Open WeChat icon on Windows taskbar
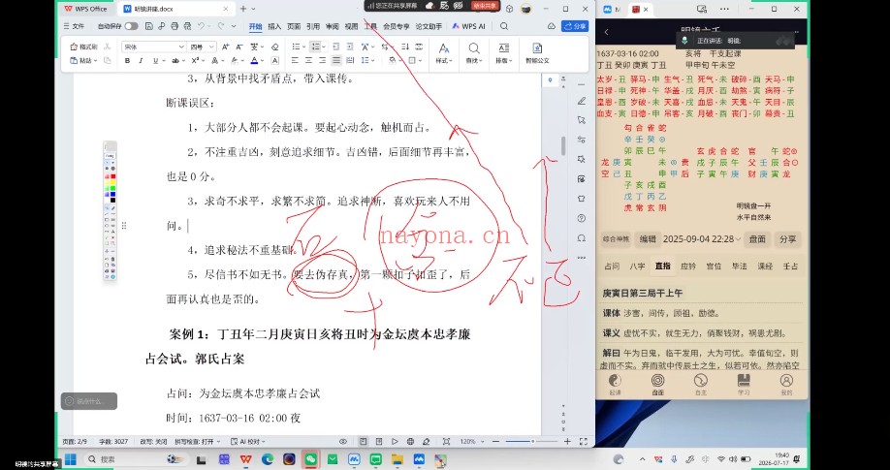Screen dimensions: 890x470 coord(310,459)
